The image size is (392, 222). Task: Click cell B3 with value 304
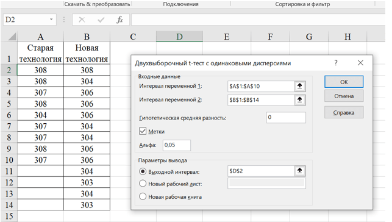pos(87,81)
